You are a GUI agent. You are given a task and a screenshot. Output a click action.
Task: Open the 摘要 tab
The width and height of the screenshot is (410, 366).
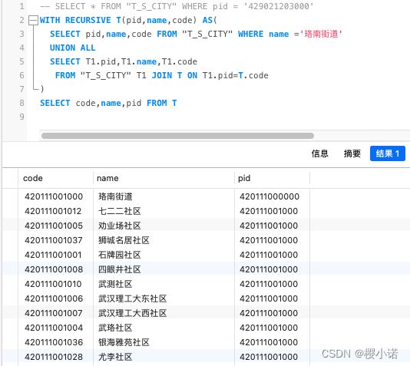coord(352,153)
